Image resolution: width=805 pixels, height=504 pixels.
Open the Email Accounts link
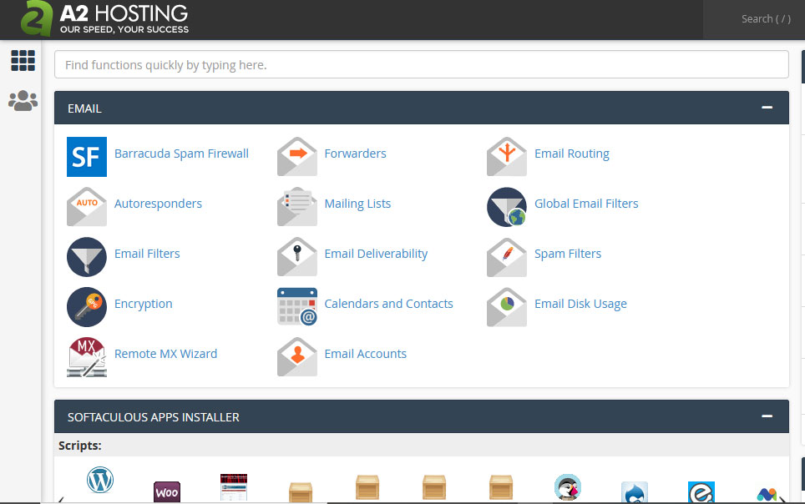click(x=365, y=354)
